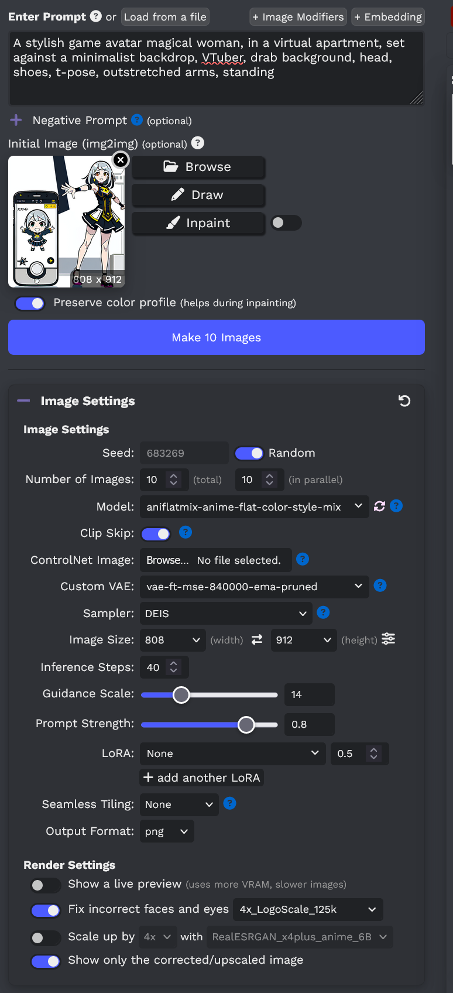Click the reset Image Settings icon
Viewport: 453px width, 993px height.
click(404, 401)
